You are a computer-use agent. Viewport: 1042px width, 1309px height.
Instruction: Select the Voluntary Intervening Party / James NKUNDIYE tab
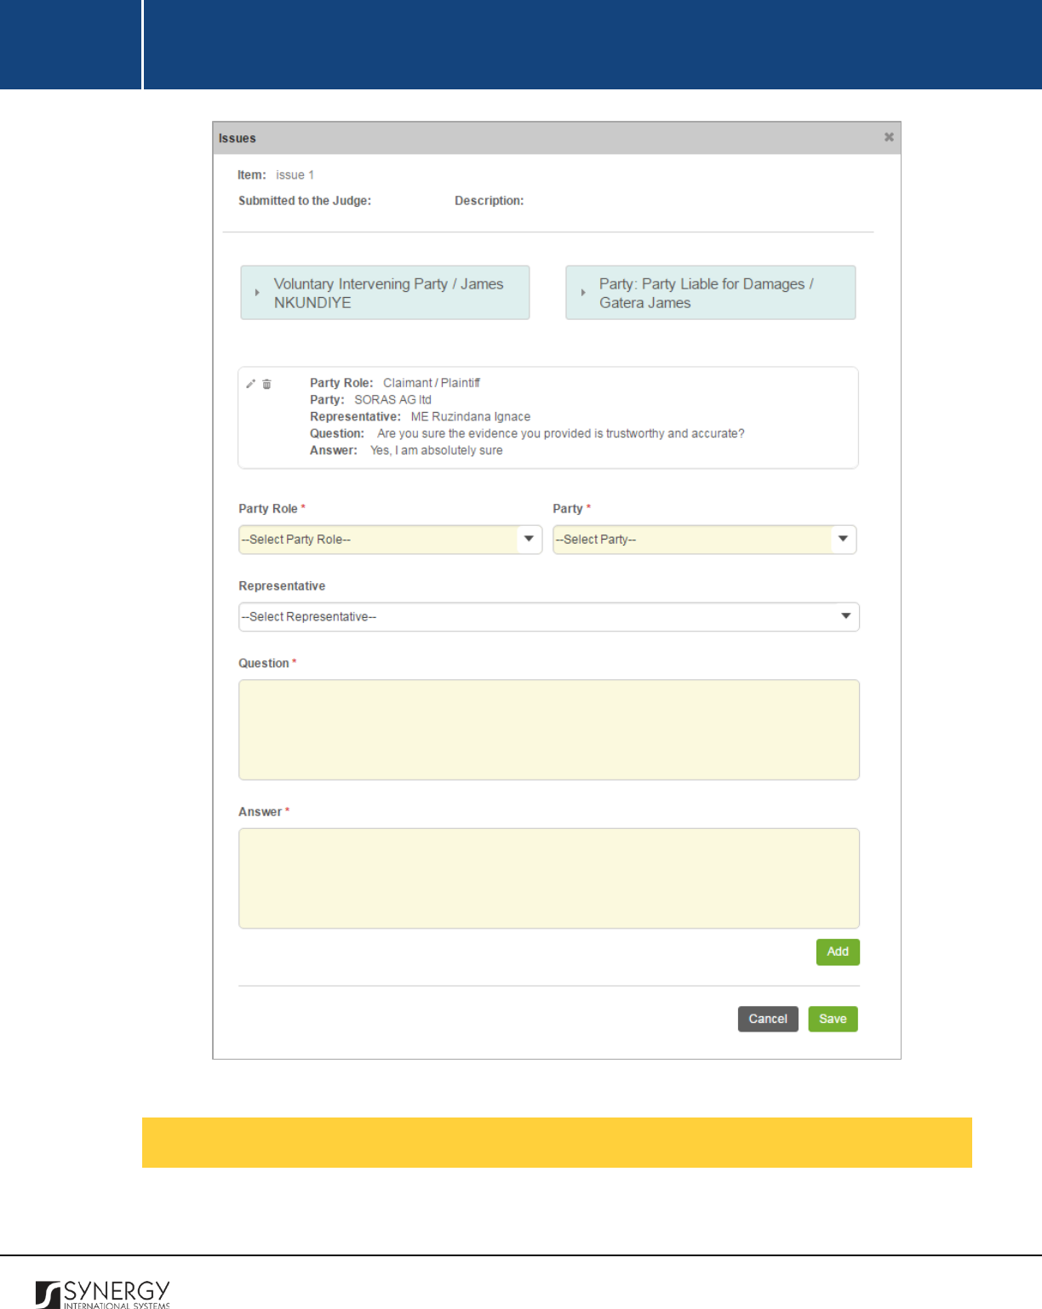[385, 293]
